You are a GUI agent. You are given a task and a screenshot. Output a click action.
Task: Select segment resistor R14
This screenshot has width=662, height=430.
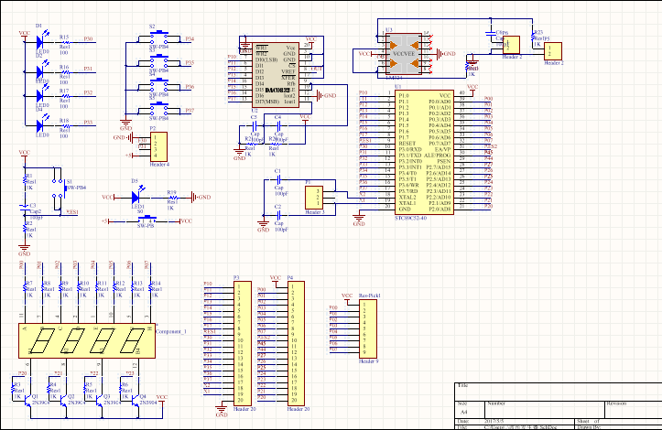click(150, 288)
